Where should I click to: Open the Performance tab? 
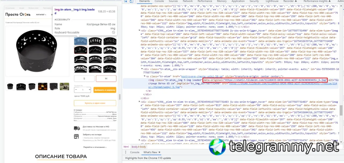point(205,1)
